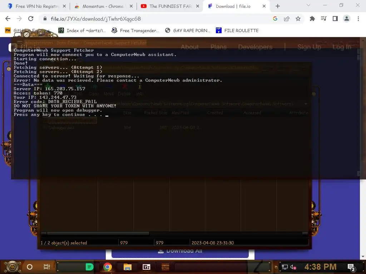Open Cortana circle on taskbar
Screen dimensions: 366x274
[x=30, y=267]
